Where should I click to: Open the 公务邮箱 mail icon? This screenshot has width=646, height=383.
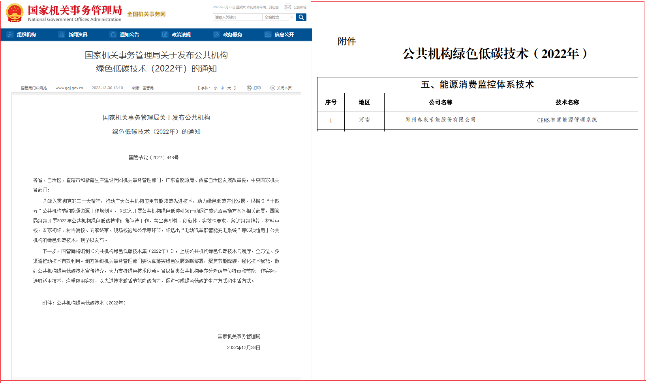coord(288,7)
